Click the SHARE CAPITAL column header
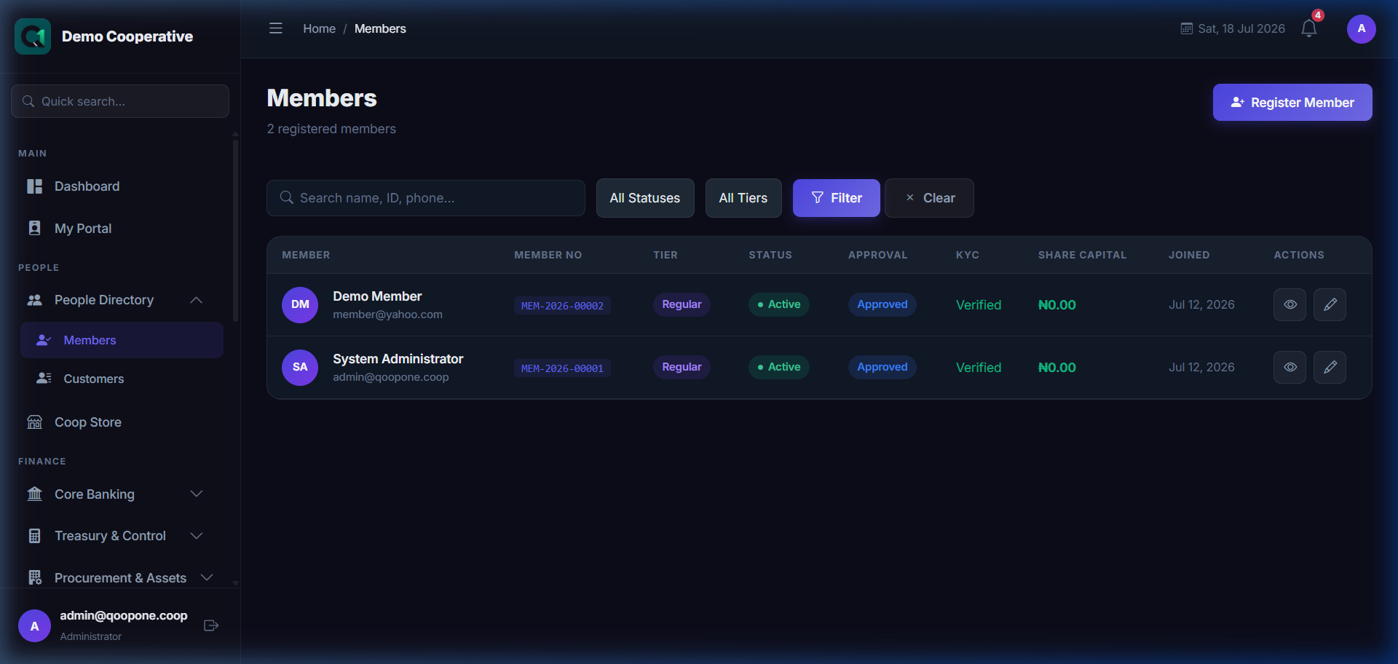 coord(1082,255)
